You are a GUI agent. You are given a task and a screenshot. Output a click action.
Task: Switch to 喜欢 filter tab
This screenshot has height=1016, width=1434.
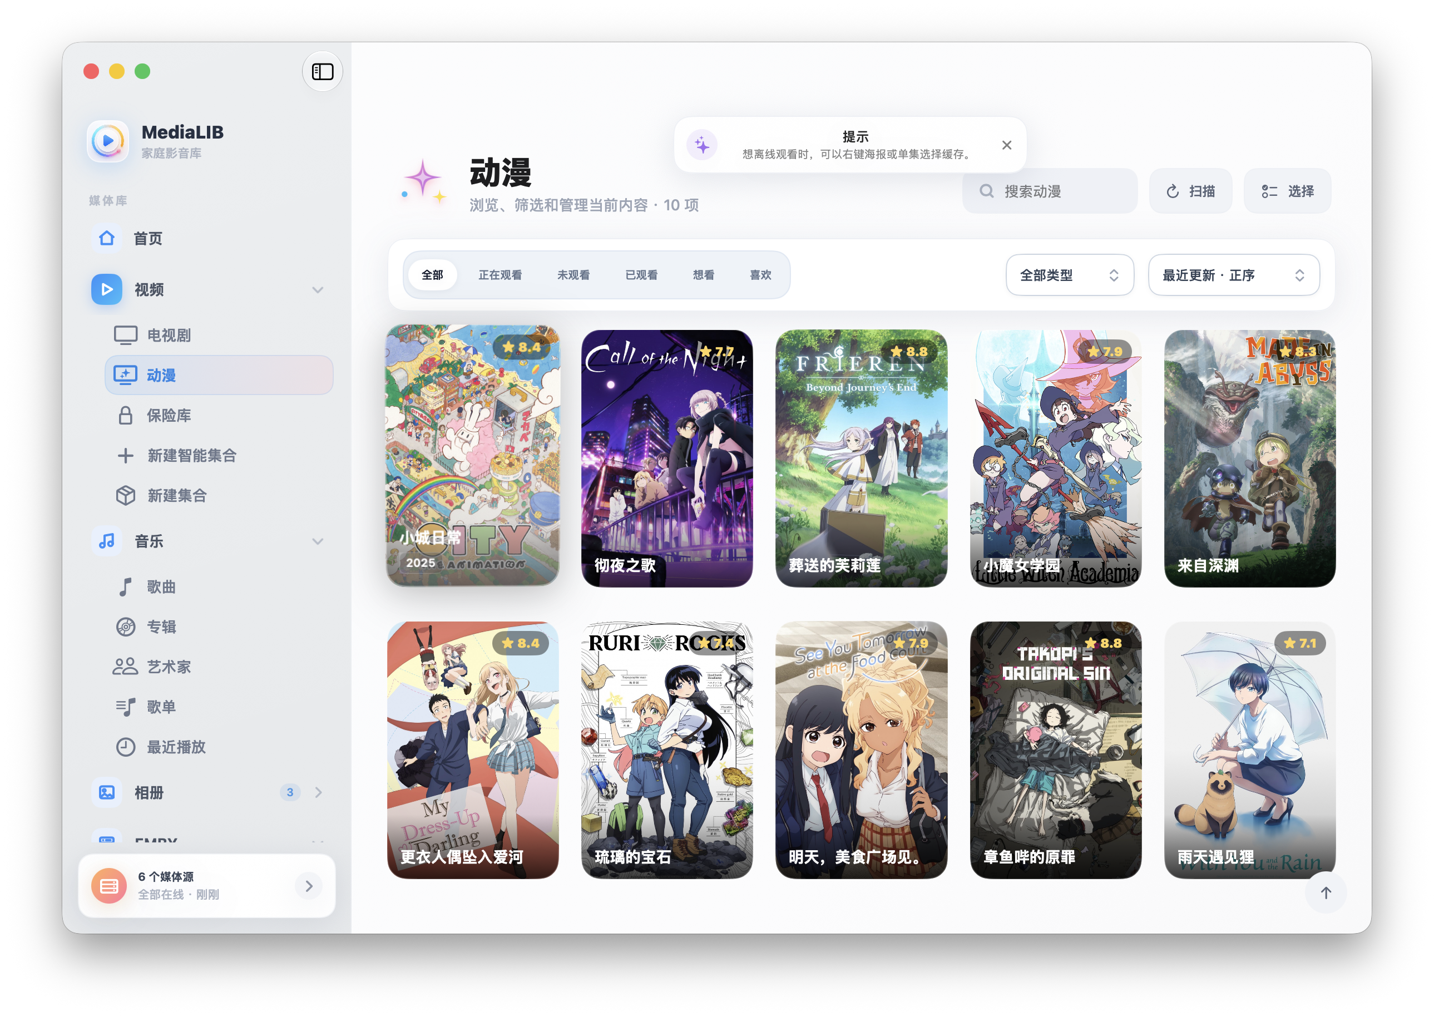point(760,275)
